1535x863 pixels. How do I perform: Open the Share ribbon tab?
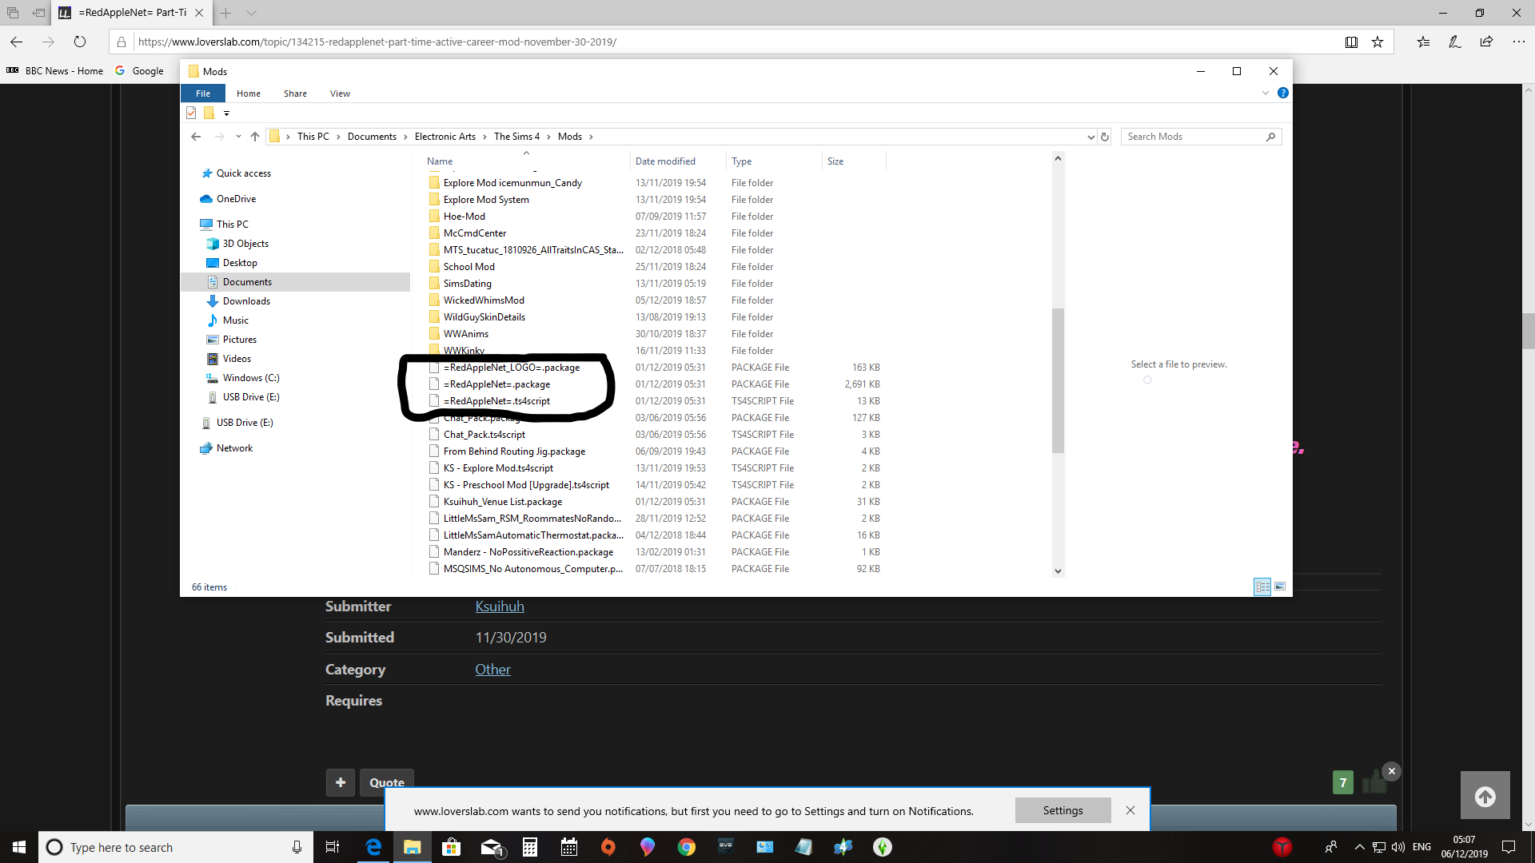(x=295, y=93)
